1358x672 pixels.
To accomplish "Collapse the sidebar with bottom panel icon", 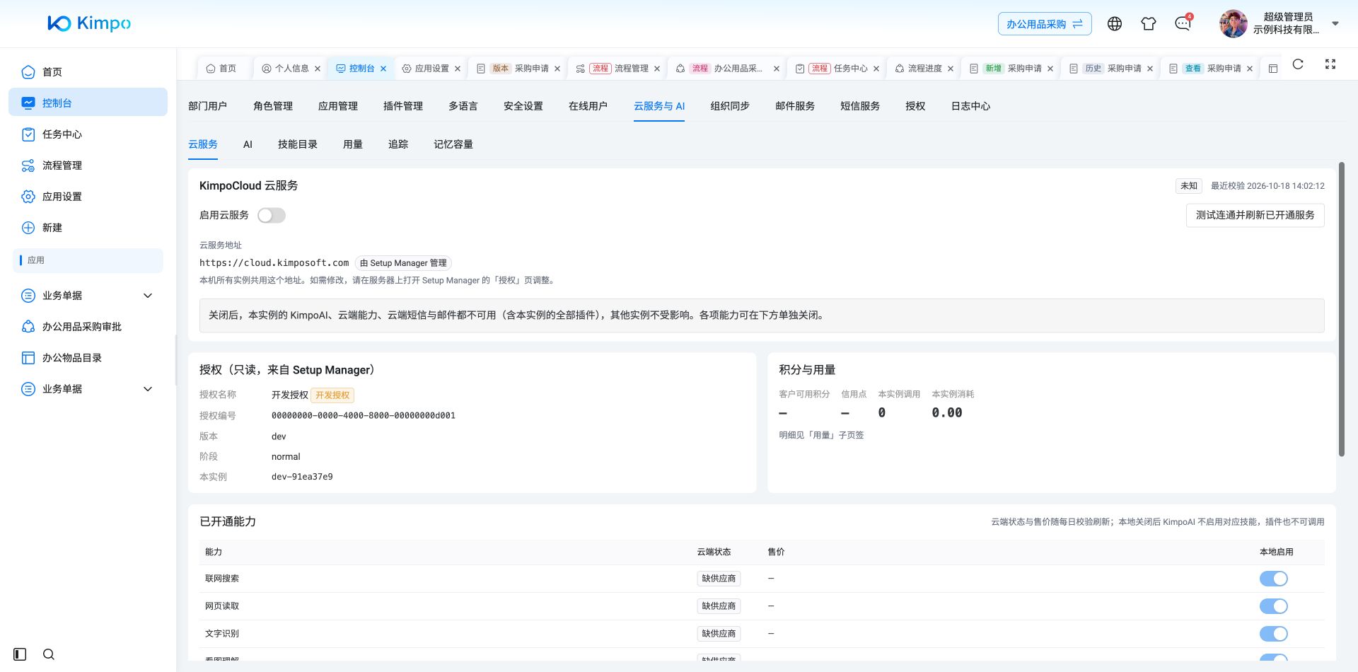I will click(x=20, y=654).
